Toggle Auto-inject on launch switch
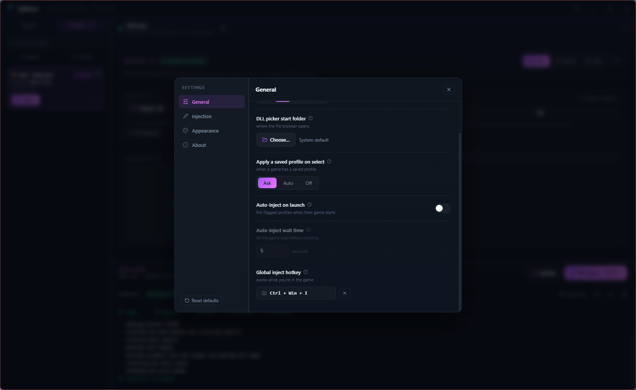Viewport: 636px width, 390px height. (442, 208)
